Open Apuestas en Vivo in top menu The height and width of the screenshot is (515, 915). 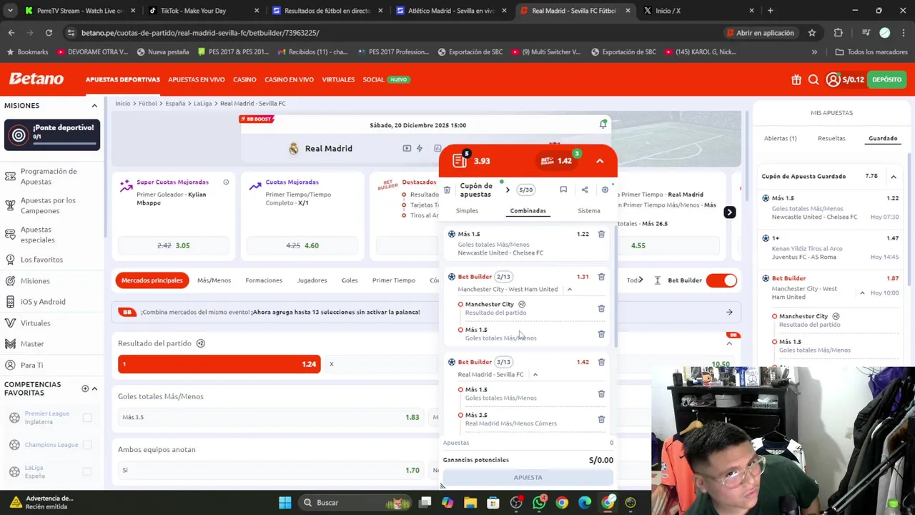(197, 79)
